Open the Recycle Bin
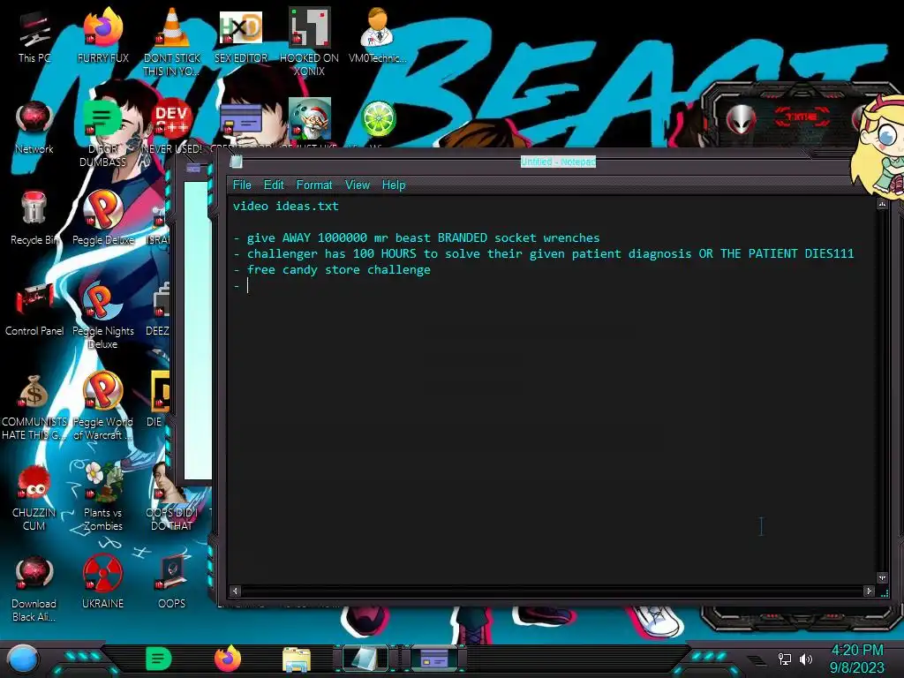Screen dimensions: 904x678 (34, 219)
